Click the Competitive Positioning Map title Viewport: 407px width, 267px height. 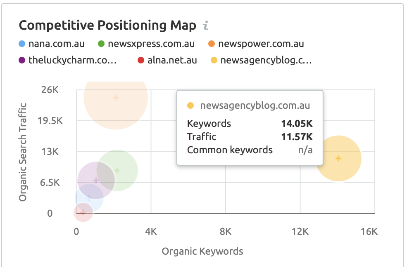[x=107, y=26]
